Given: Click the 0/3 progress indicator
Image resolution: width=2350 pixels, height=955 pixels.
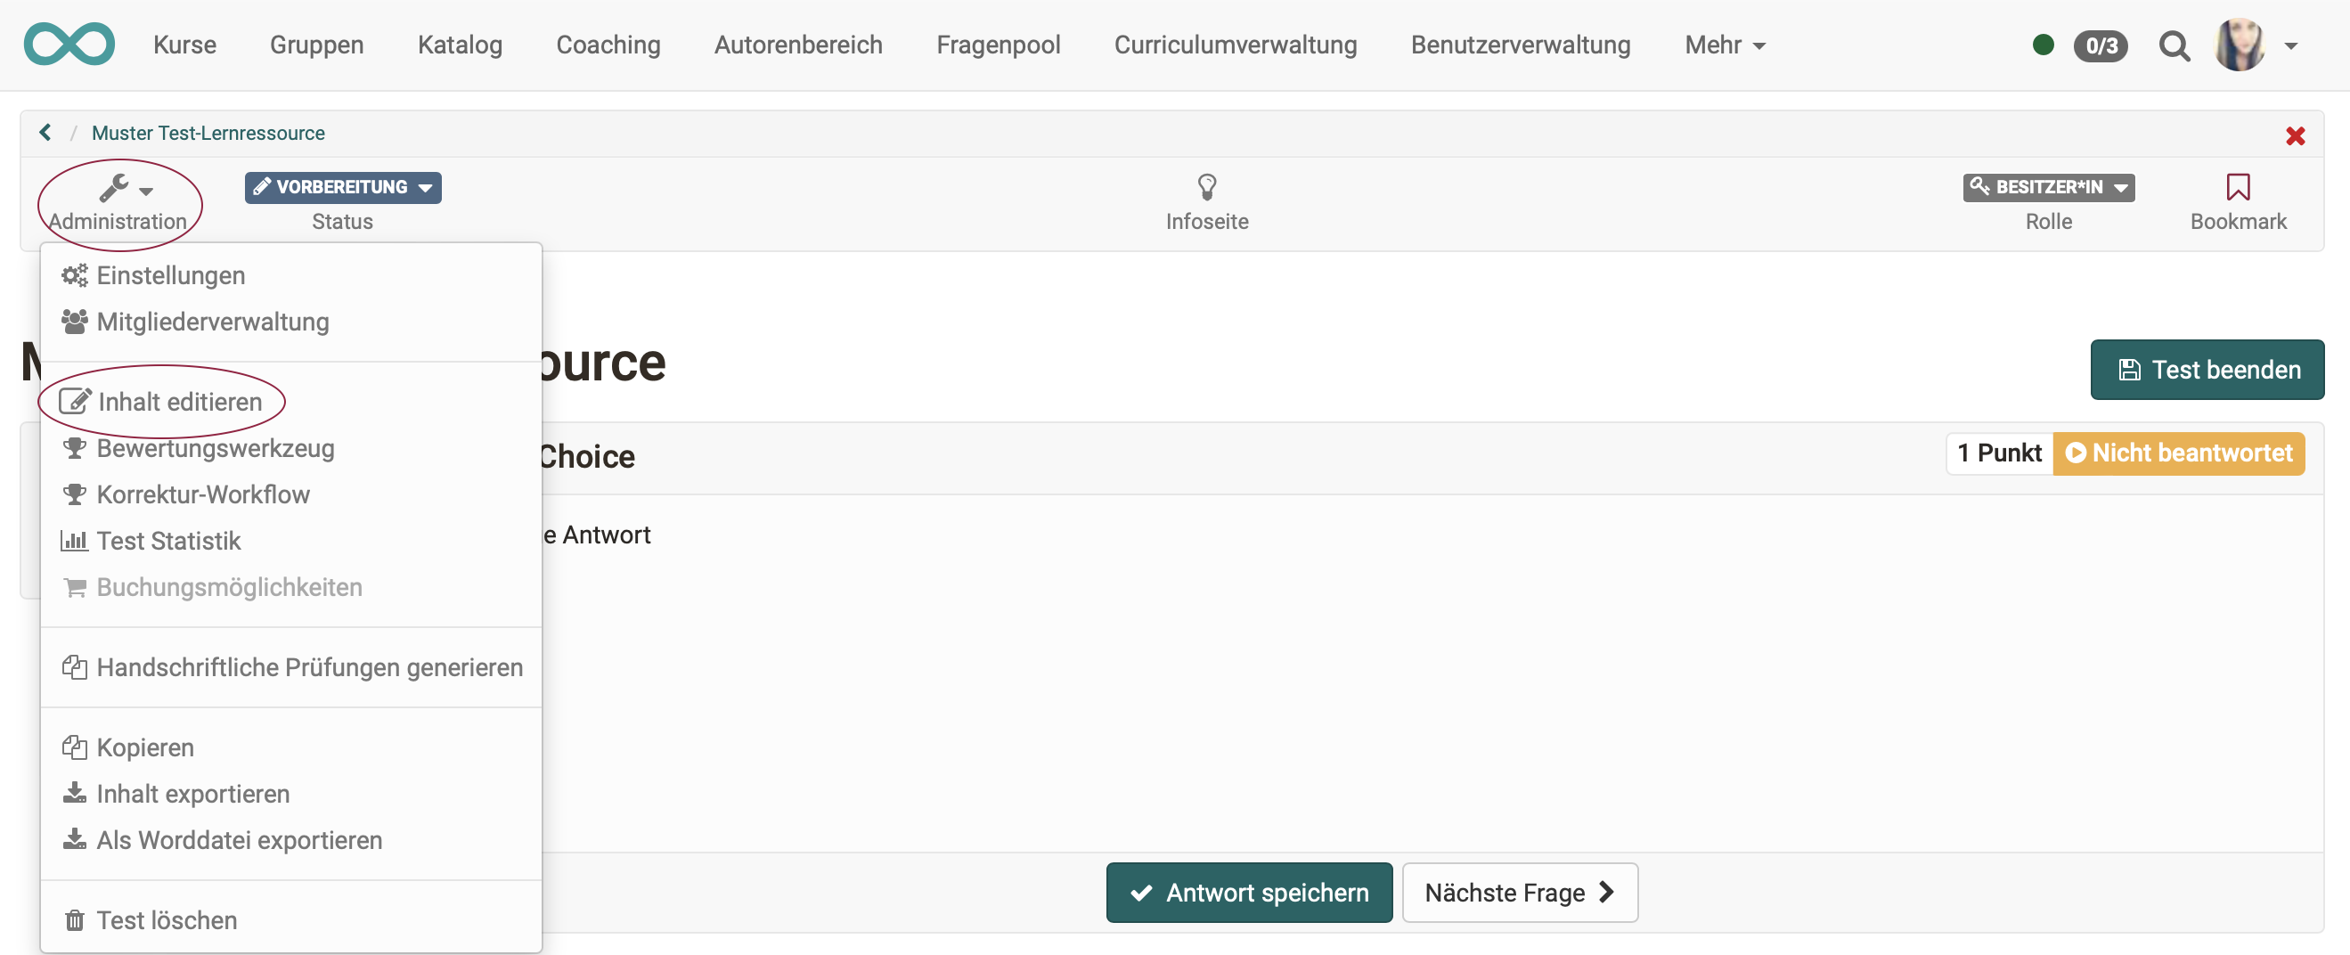Looking at the screenshot, I should pos(2101,45).
